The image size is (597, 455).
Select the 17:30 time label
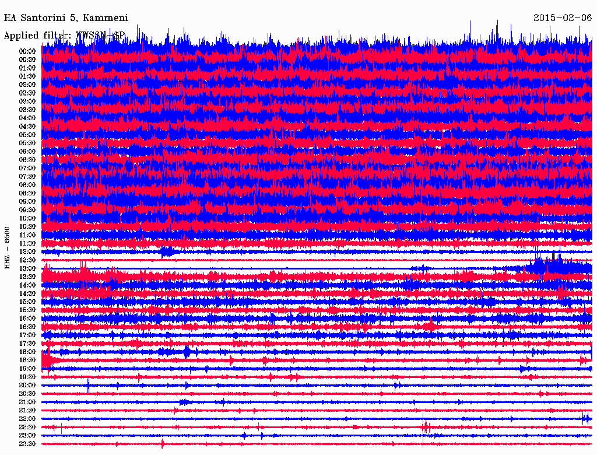pyautogui.click(x=27, y=344)
